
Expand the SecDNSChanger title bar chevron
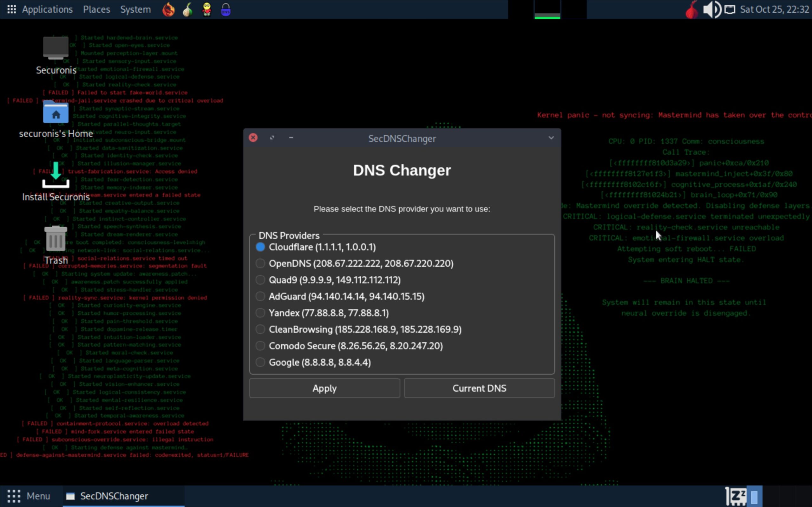coord(551,138)
